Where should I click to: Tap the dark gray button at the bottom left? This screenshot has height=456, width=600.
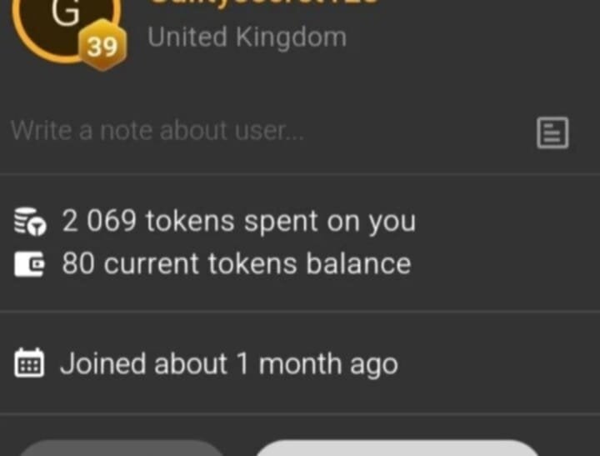[x=122, y=448]
